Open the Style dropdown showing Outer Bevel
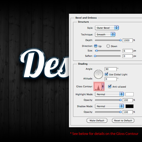The height and width of the screenshot is (142, 142). point(107,28)
